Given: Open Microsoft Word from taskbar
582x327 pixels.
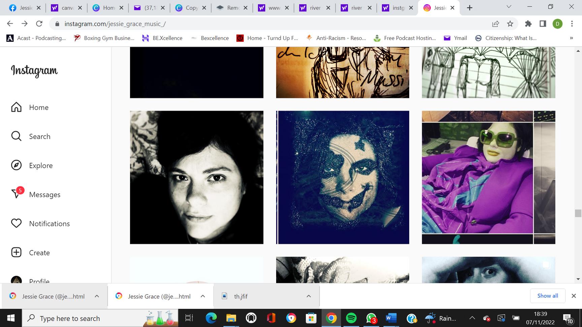Looking at the screenshot, I should pyautogui.click(x=391, y=318).
